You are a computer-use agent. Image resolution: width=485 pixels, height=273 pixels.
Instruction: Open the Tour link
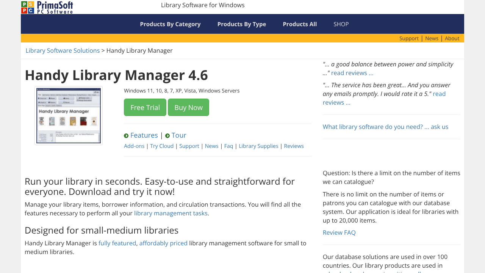pos(179,135)
